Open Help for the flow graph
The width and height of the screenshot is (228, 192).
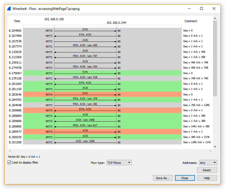click(x=207, y=178)
